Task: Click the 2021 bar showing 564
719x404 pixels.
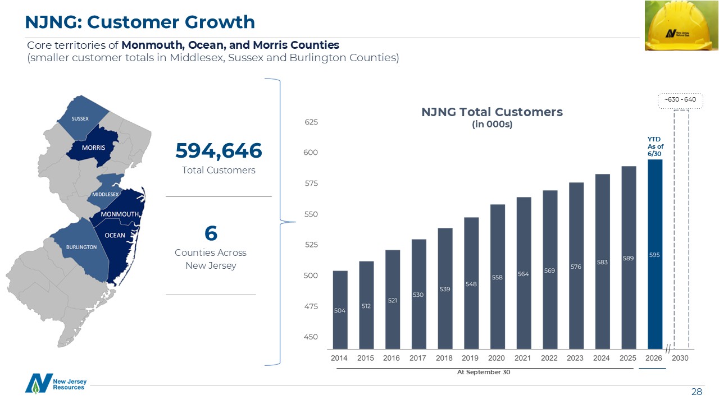Action: 524,273
